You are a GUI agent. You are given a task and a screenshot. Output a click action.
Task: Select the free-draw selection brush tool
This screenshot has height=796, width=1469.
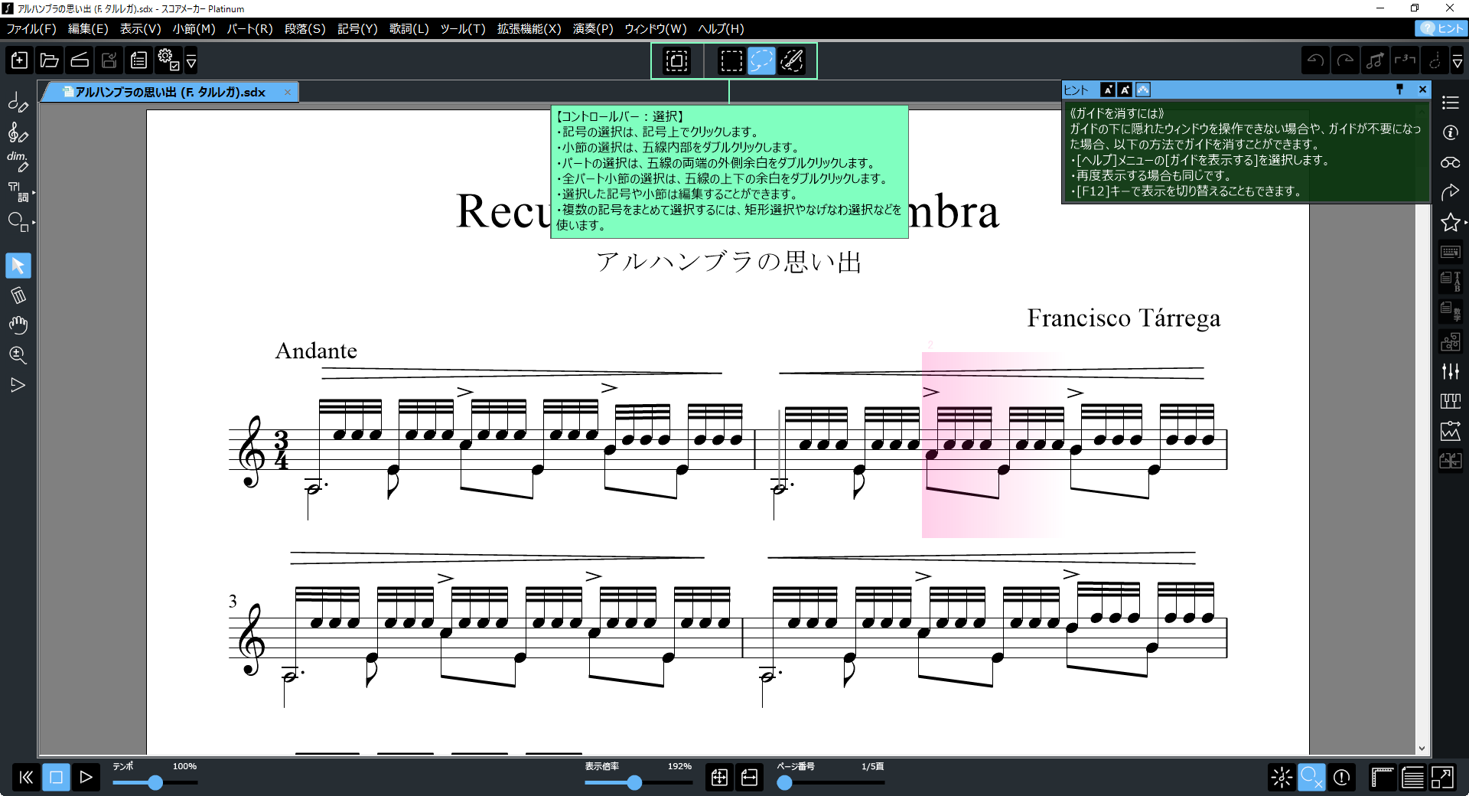(x=792, y=60)
